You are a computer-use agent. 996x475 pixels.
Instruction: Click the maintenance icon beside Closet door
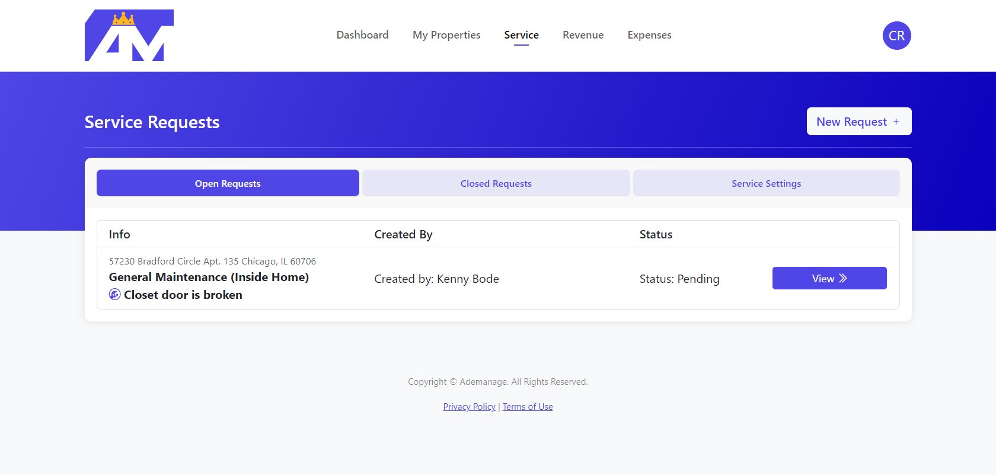click(x=115, y=295)
